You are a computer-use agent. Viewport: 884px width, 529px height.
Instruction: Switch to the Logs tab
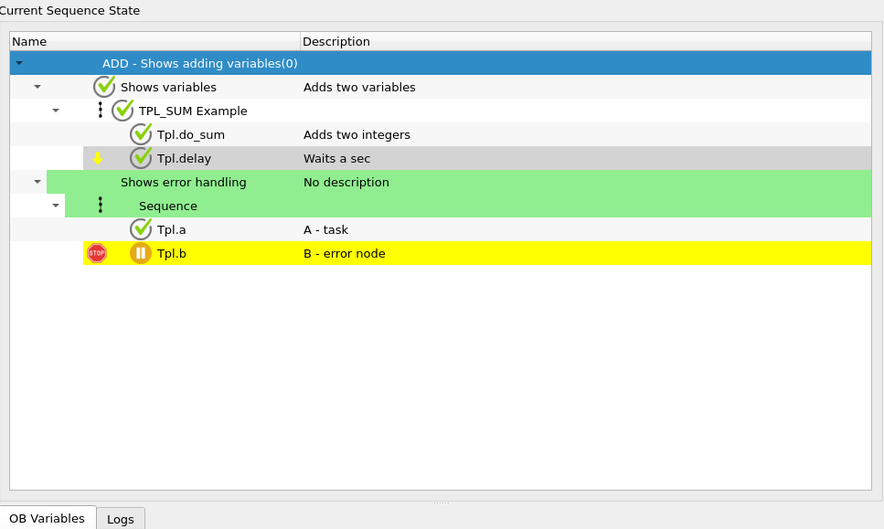click(x=120, y=518)
